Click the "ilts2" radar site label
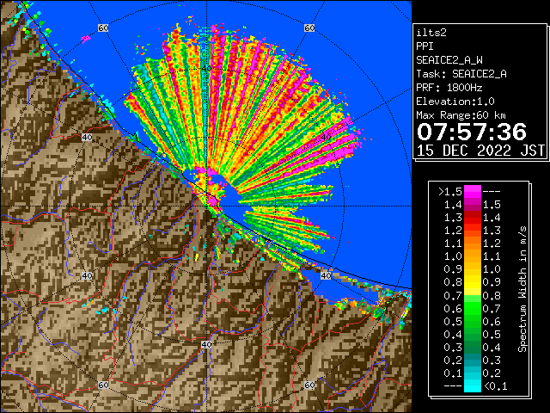This screenshot has width=550, height=413. (x=431, y=33)
